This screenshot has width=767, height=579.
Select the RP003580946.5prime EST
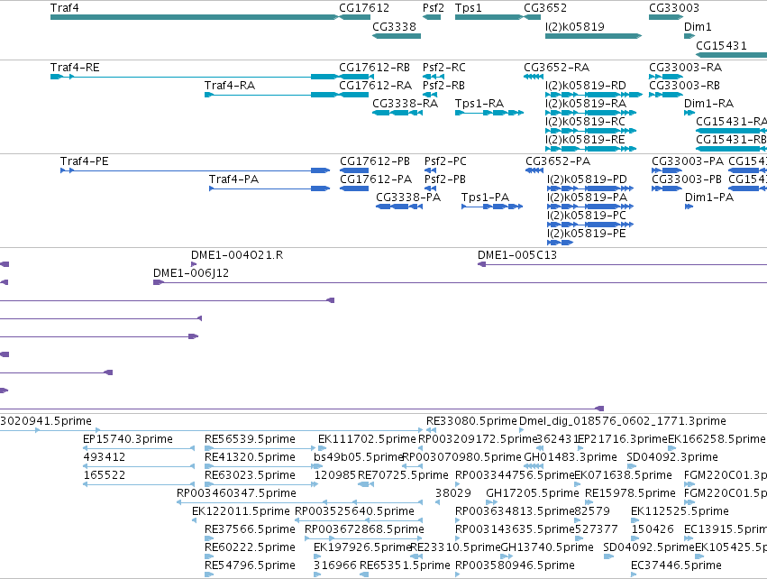coord(458,574)
